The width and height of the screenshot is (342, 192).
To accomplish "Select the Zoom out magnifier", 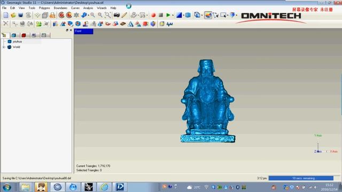I will (100, 15).
